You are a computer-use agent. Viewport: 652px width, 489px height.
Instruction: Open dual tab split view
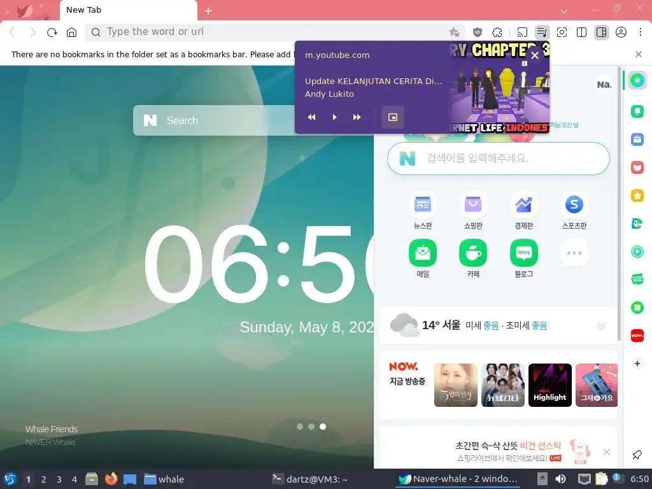[x=582, y=32]
